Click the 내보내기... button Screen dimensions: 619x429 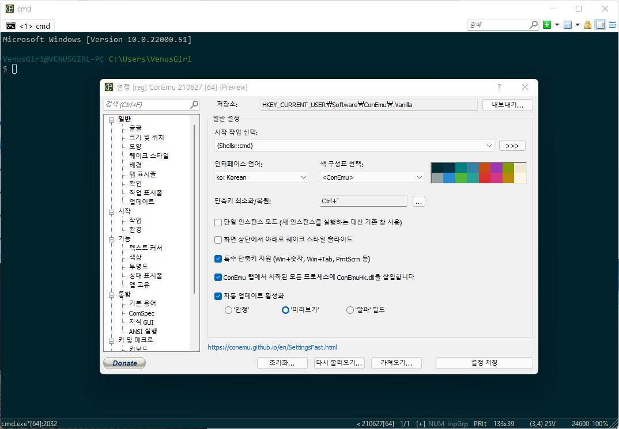click(508, 105)
